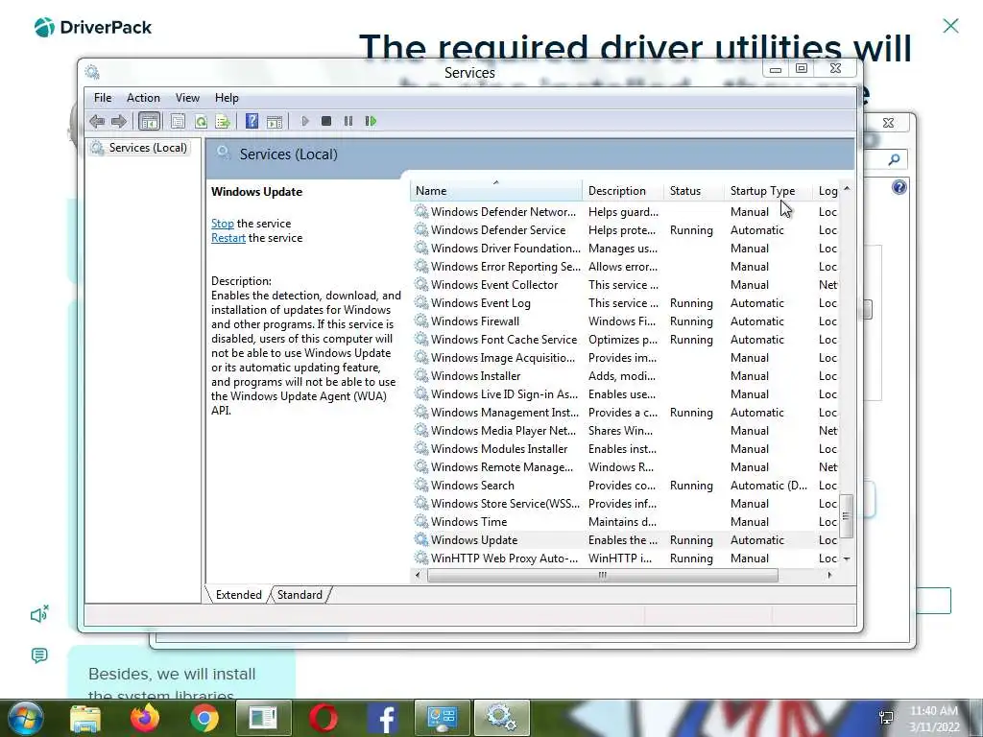983x737 pixels.
Task: Open the File menu
Action: [x=103, y=98]
